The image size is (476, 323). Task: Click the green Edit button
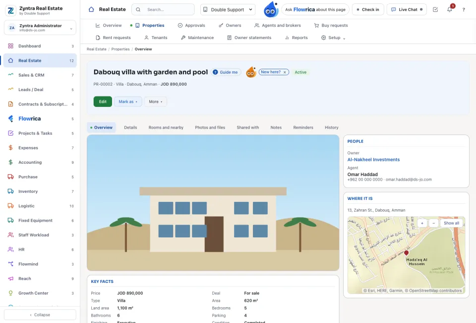coord(103,102)
